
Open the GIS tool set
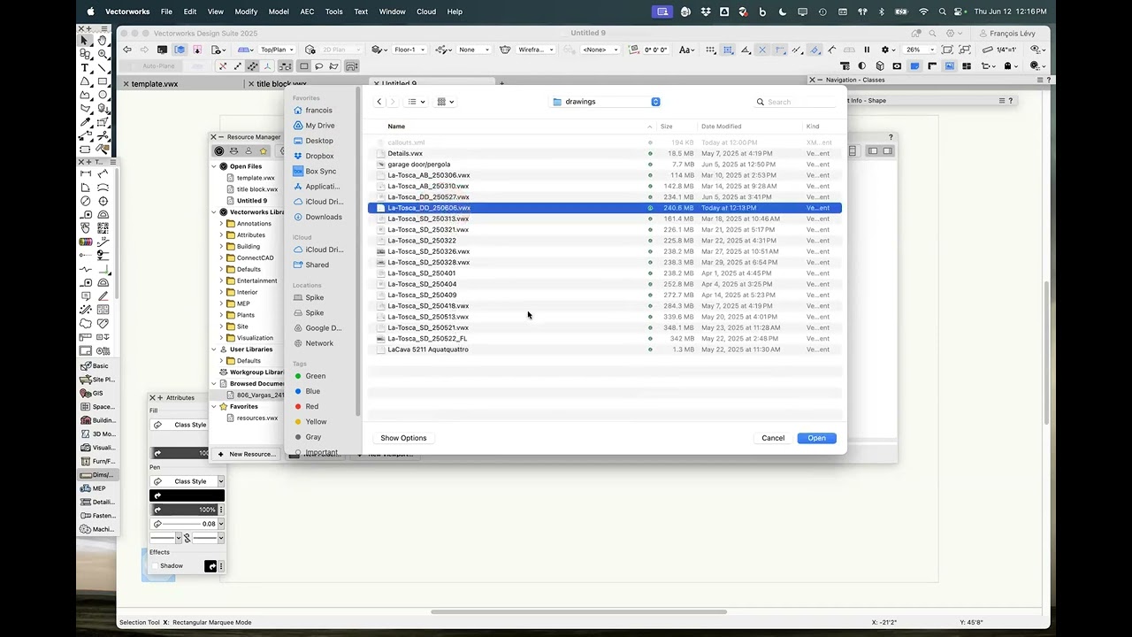click(97, 393)
